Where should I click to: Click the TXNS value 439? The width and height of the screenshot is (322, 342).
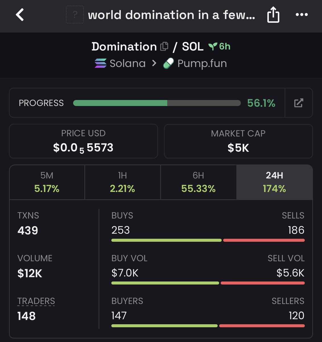tap(28, 230)
